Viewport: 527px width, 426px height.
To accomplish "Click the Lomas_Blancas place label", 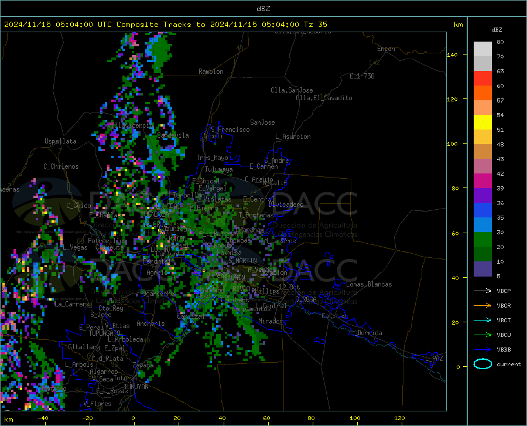I will pyautogui.click(x=369, y=284).
